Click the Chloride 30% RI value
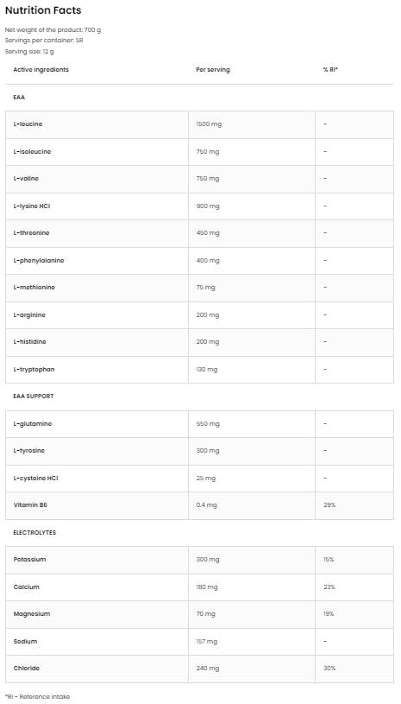This screenshot has height=704, width=401. [x=329, y=669]
